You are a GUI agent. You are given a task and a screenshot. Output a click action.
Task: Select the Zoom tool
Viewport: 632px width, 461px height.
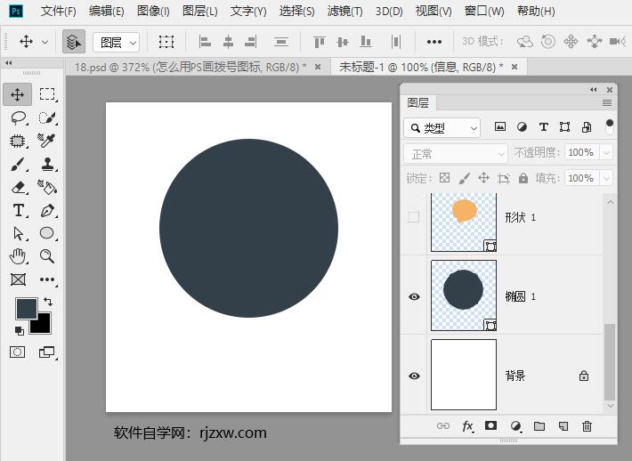(47, 256)
